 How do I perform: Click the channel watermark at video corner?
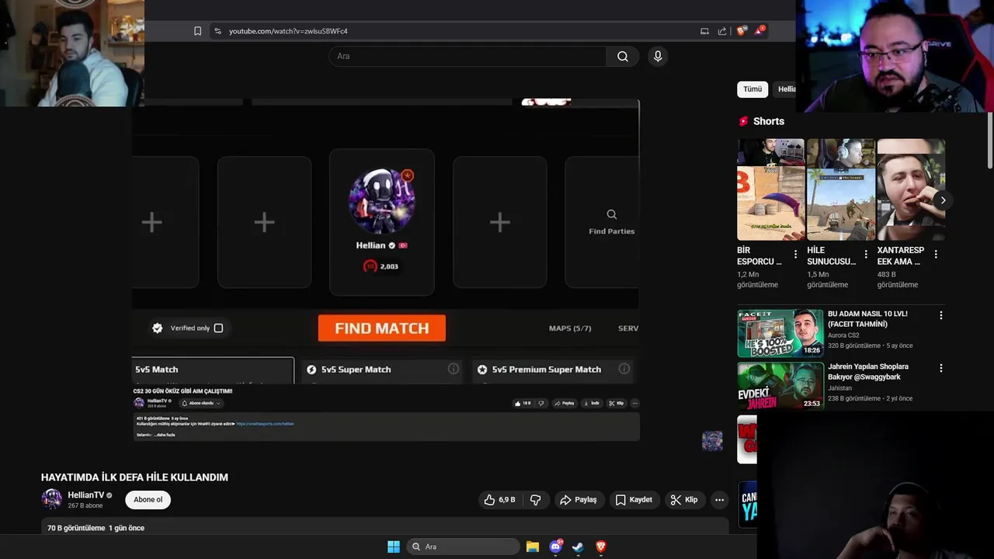712,441
